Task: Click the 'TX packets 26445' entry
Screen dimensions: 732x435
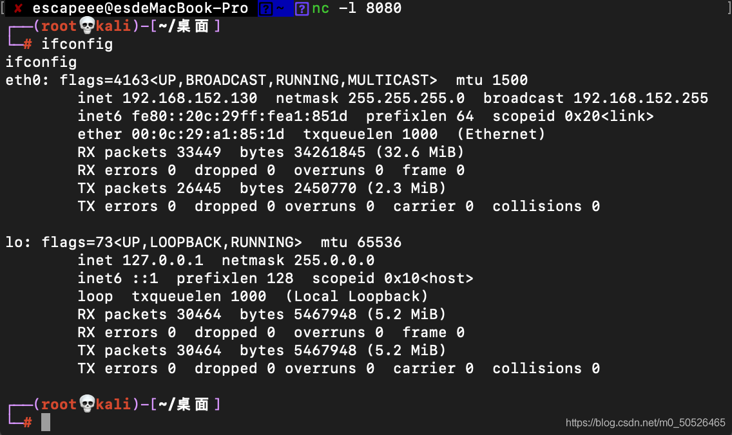Action: pyautogui.click(x=149, y=189)
